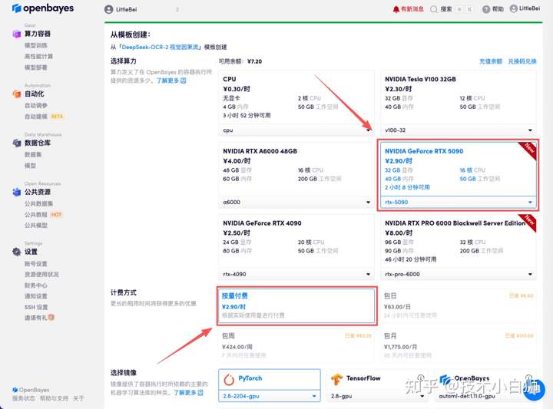Open 公共数据集 in the sidebar
This screenshot has height=409, width=553.
[39, 203]
